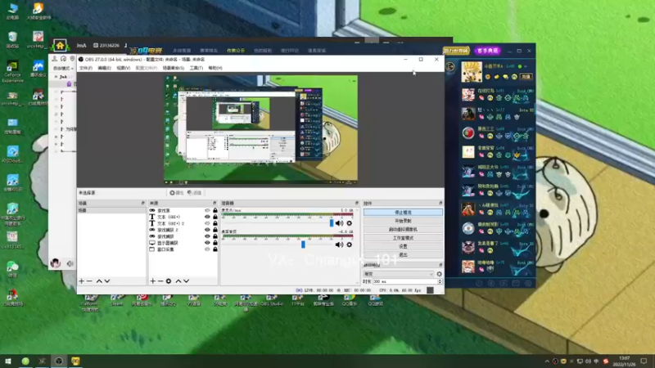This screenshot has width=655, height=368.
Task: Click the duration input field showing 300 ms
Action: tap(404, 281)
